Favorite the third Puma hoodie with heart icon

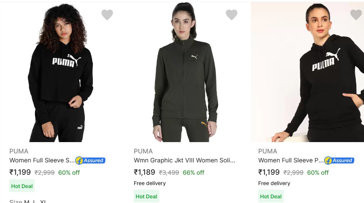point(356,15)
